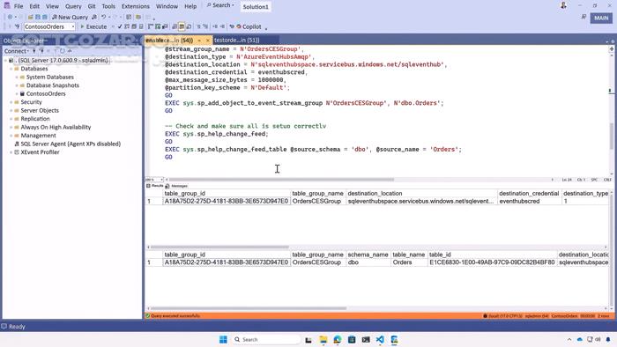The width and height of the screenshot is (617, 347).
Task: Click the destination_location header in first grid
Action: pos(422,194)
